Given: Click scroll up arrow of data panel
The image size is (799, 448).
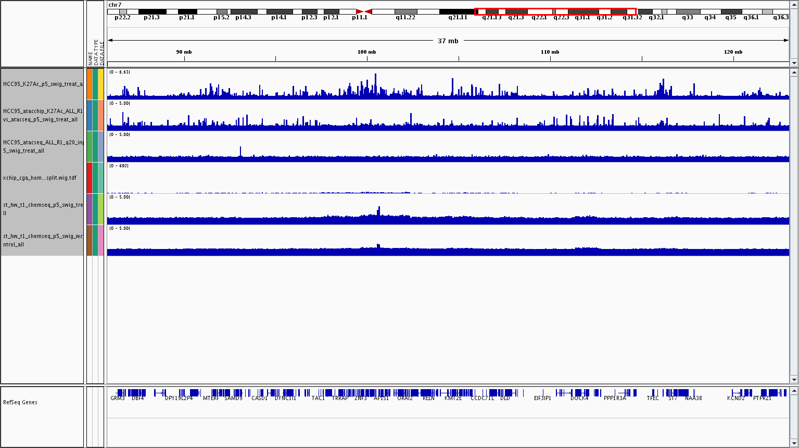Looking at the screenshot, I should pyautogui.click(x=794, y=73).
